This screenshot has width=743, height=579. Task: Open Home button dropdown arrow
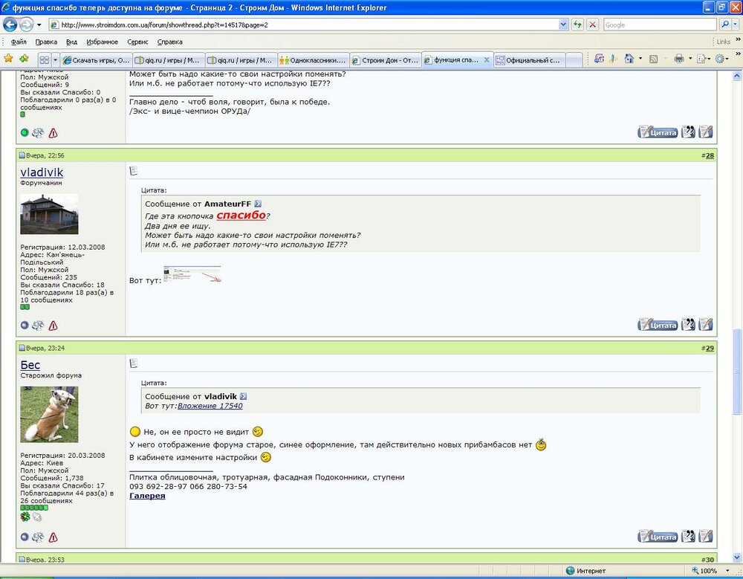tap(640, 59)
